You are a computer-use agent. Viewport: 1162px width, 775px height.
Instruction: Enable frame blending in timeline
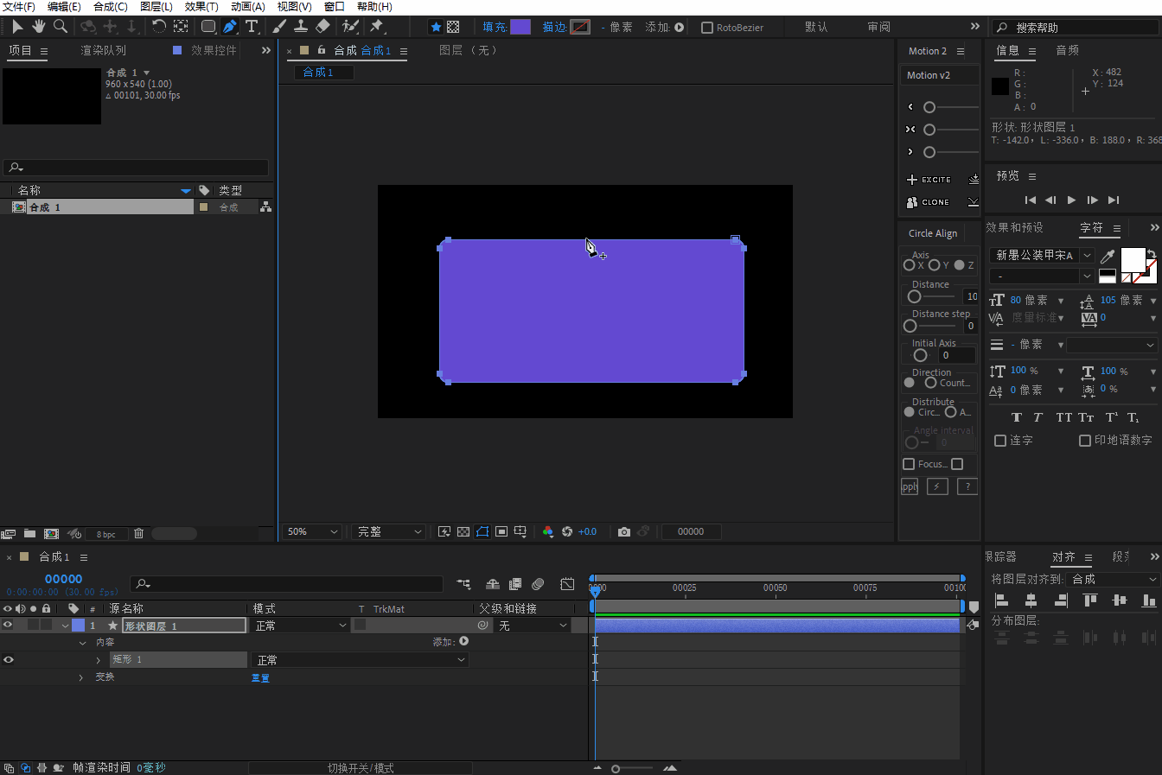coord(515,585)
